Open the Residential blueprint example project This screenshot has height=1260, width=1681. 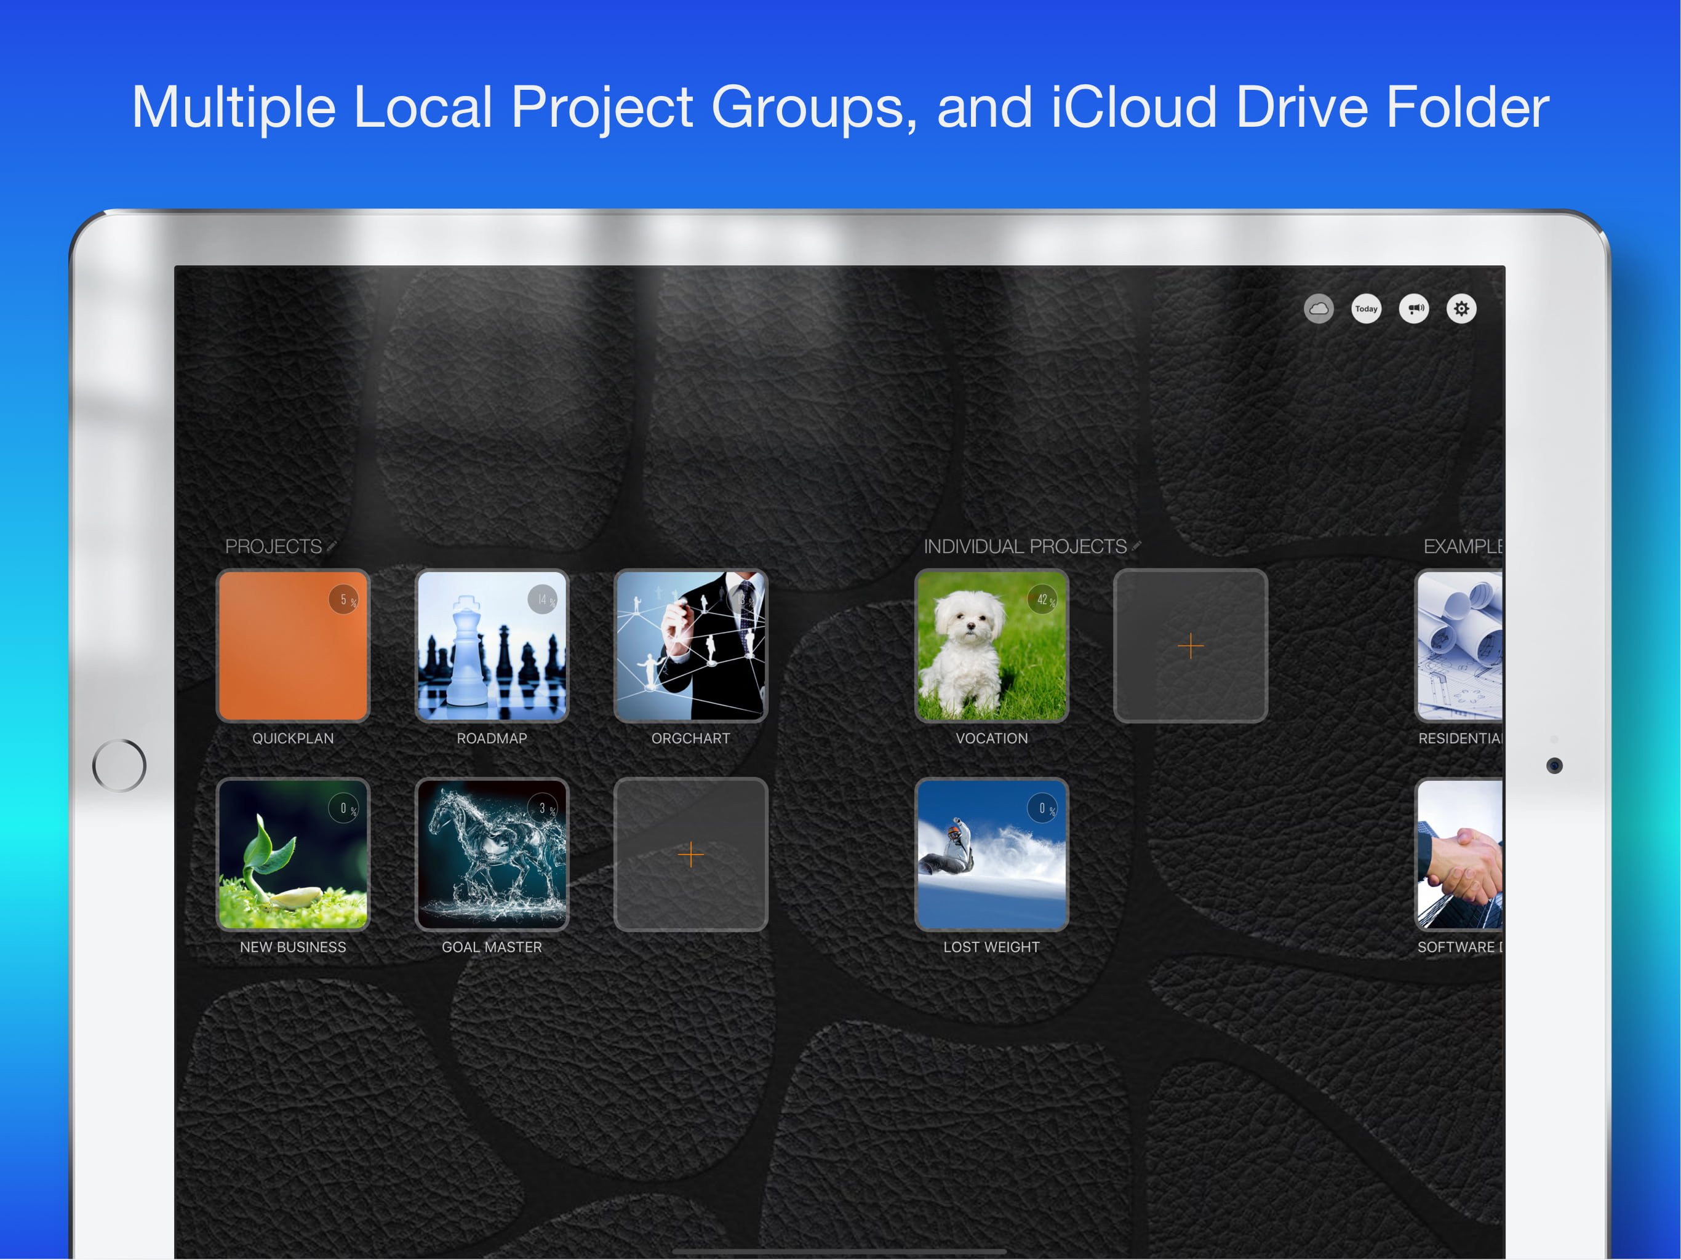(1459, 646)
